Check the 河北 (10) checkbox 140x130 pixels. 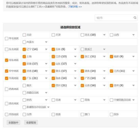click(x=82, y=35)
